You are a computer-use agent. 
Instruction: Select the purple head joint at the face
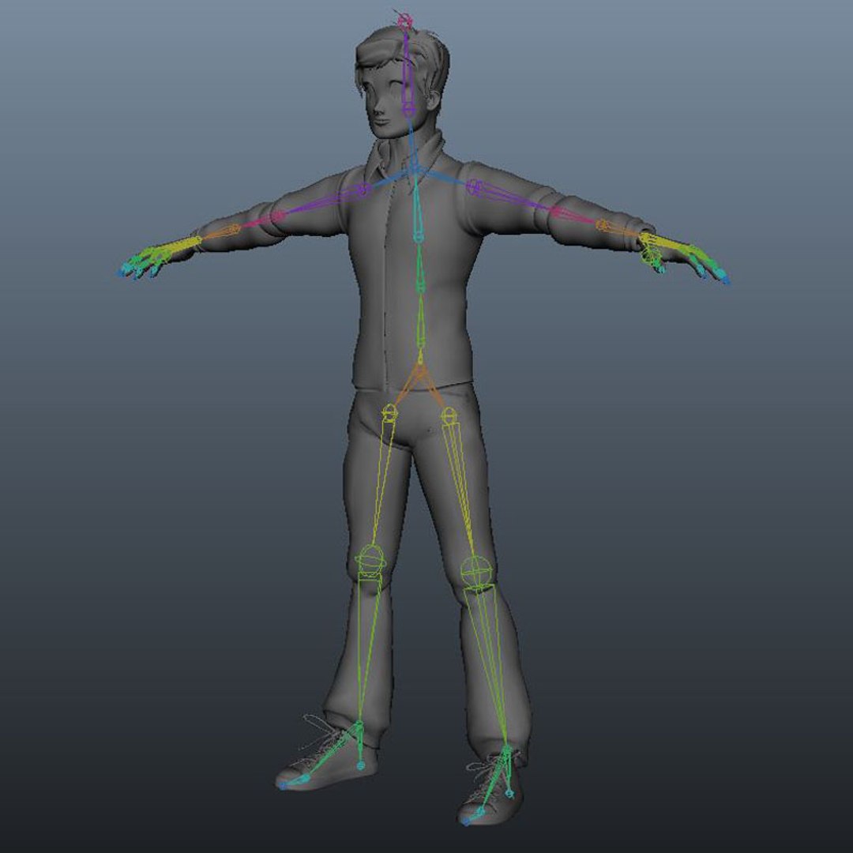coord(408,111)
